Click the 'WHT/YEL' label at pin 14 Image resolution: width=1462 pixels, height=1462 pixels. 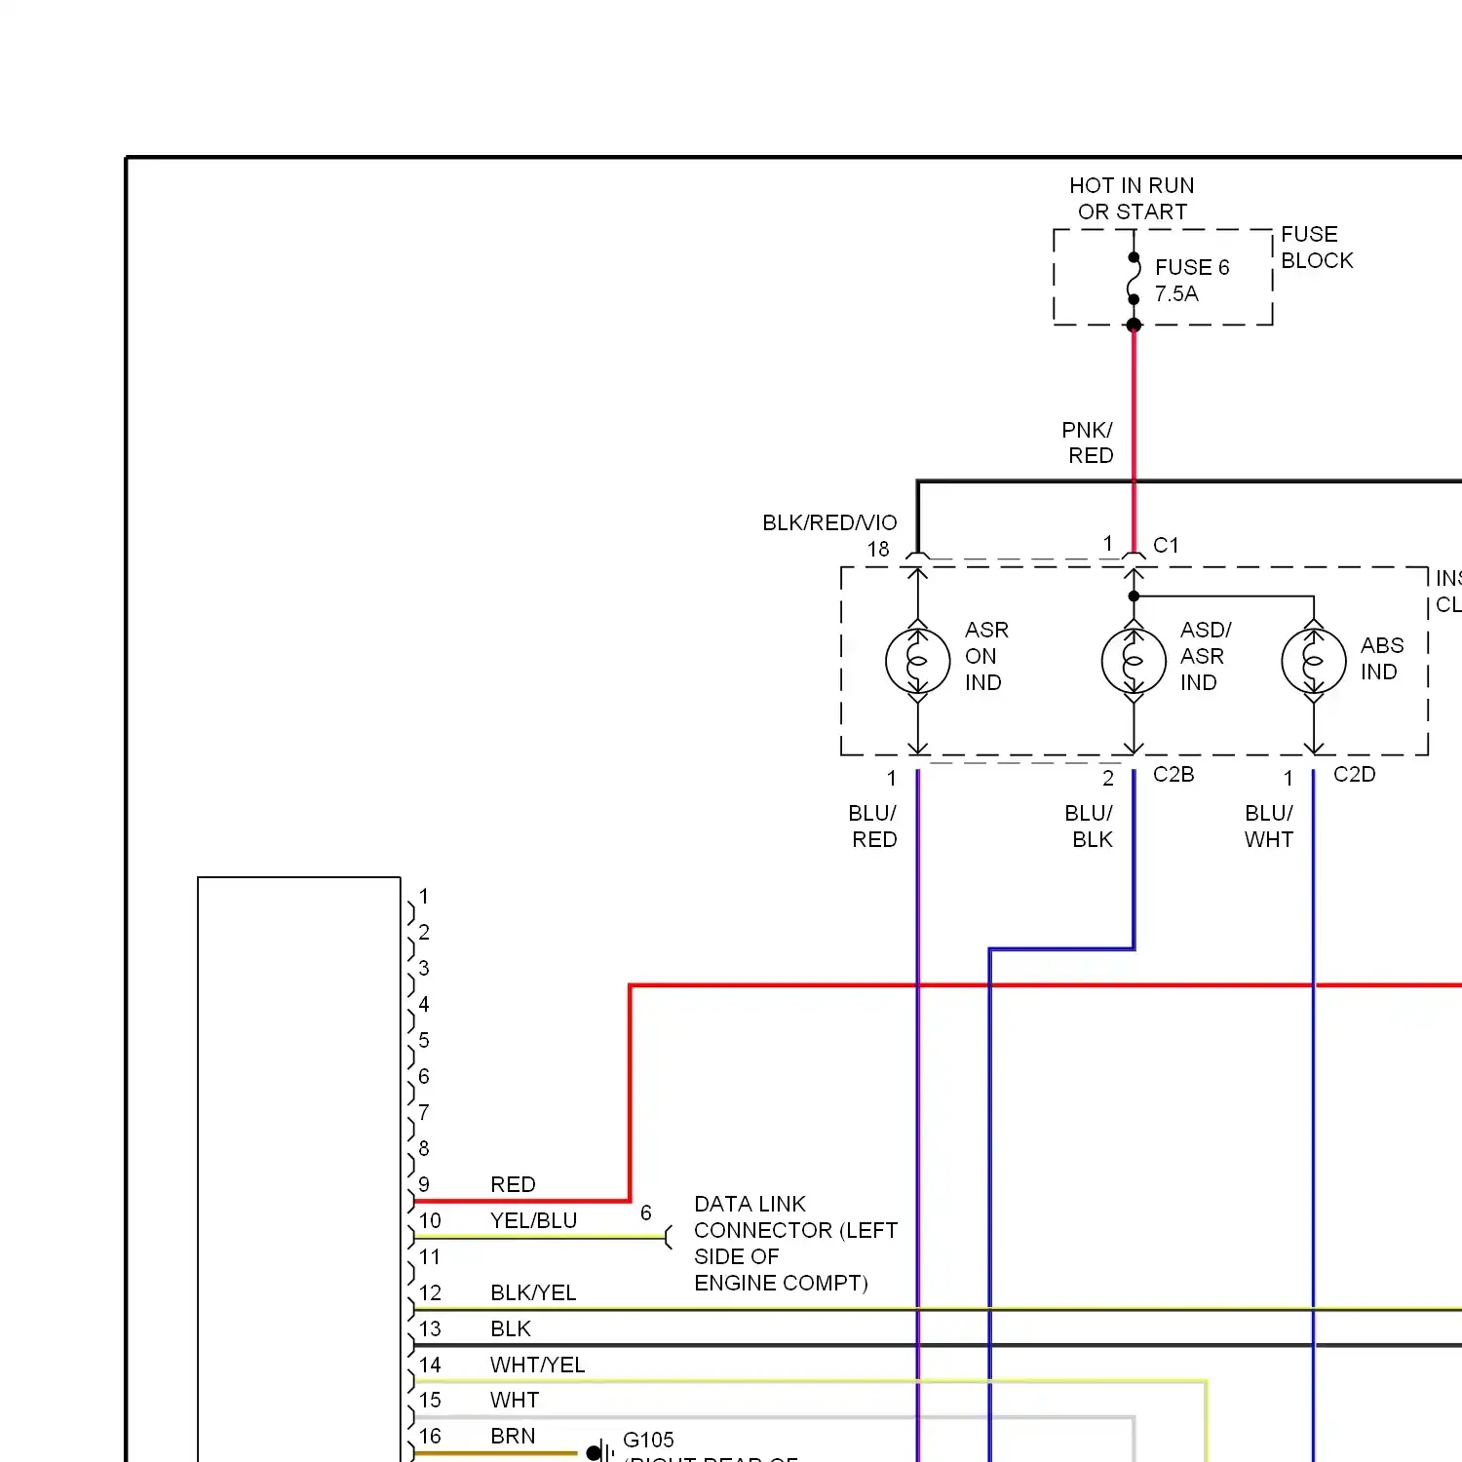537,1365
